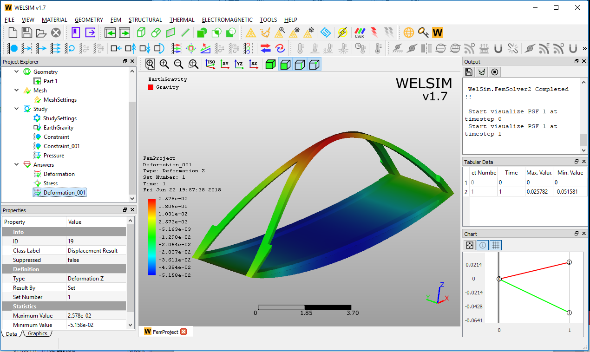590x352 pixels.
Task: Toggle body selection mode cube
Action: click(271, 64)
